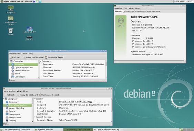Switch to Summary - System Inf taskbar button
This screenshot has width=194, height=131.
tap(78, 130)
